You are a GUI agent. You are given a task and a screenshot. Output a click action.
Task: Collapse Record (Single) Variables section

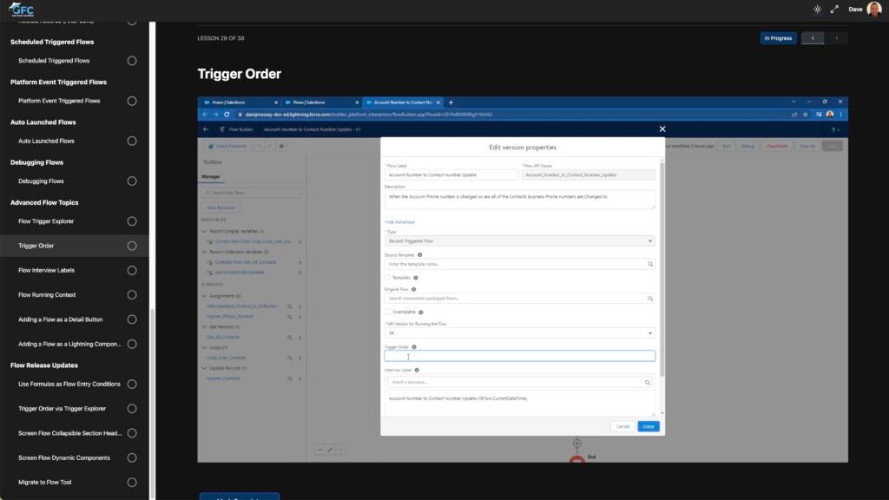[x=205, y=231]
